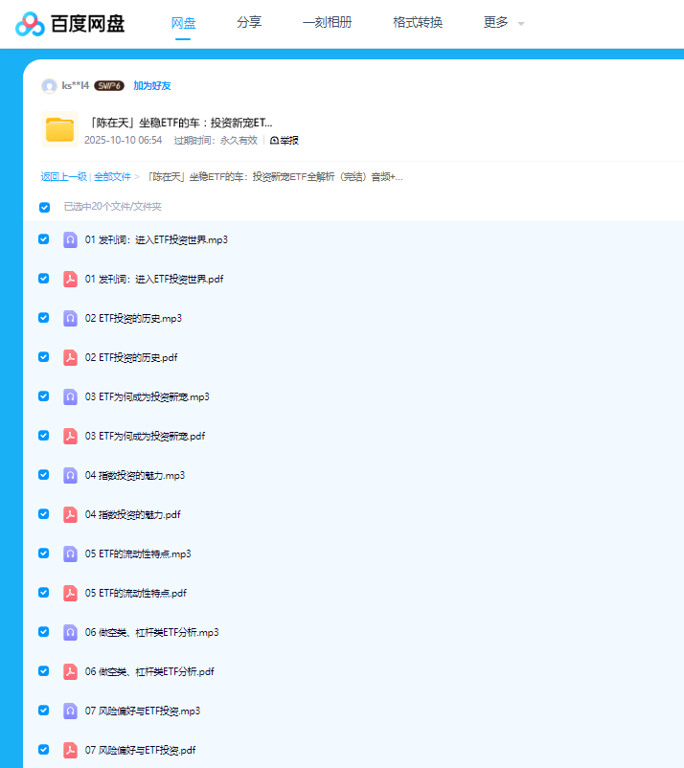Open file 05 ETF的流动性特点.mp3
The image size is (684, 768).
pos(138,553)
